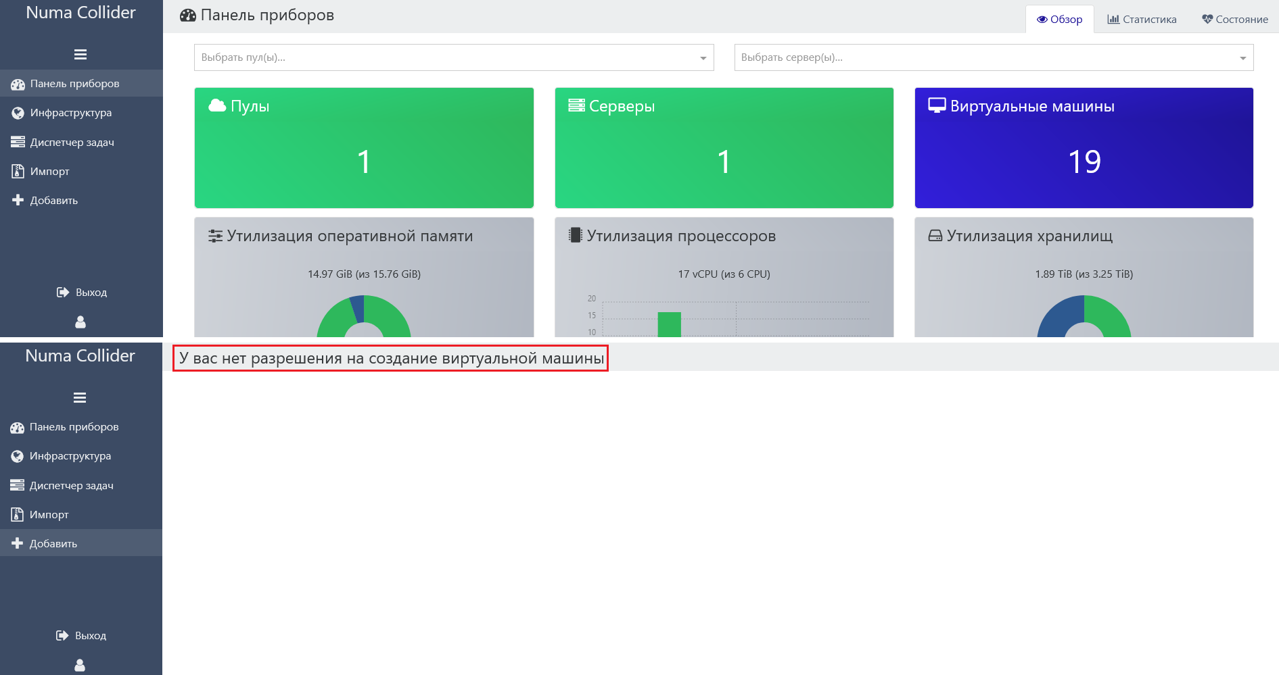1279x675 pixels.
Task: Click the eye icon on Обзор tab
Action: 1042,20
